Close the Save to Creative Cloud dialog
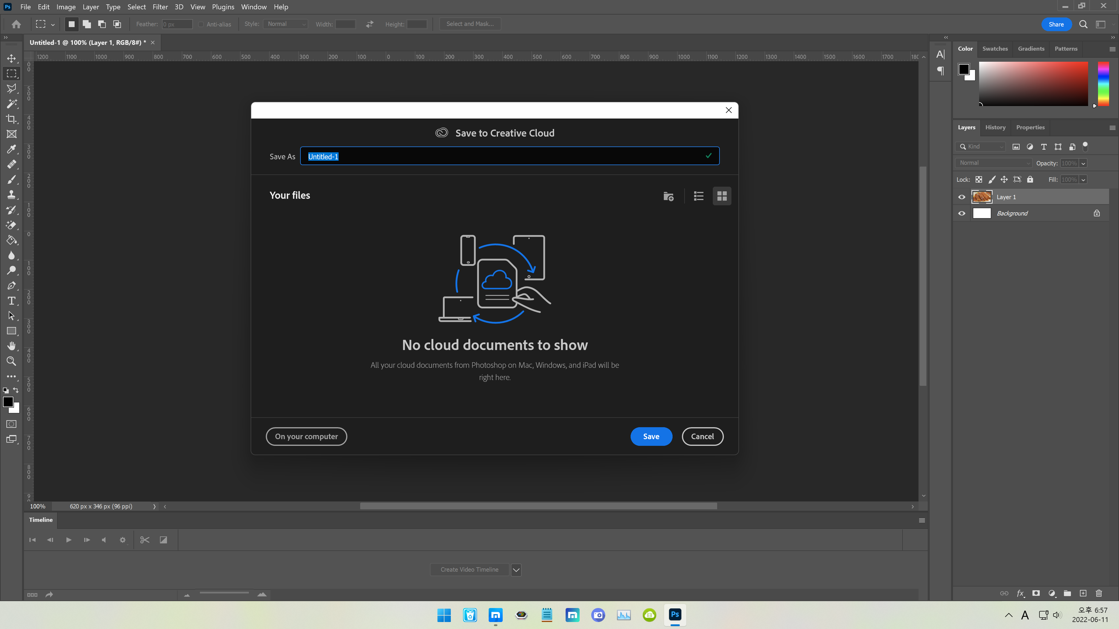The width and height of the screenshot is (1119, 629). pos(729,110)
